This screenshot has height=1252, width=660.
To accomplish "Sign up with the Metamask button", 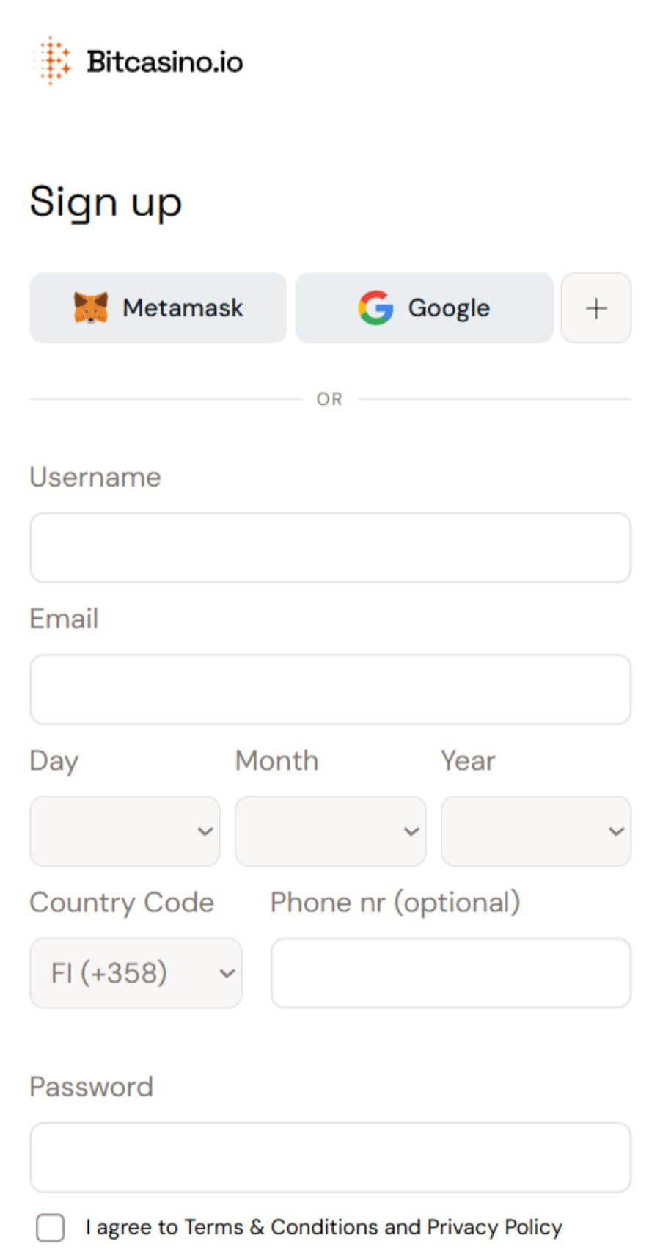I will [x=158, y=308].
